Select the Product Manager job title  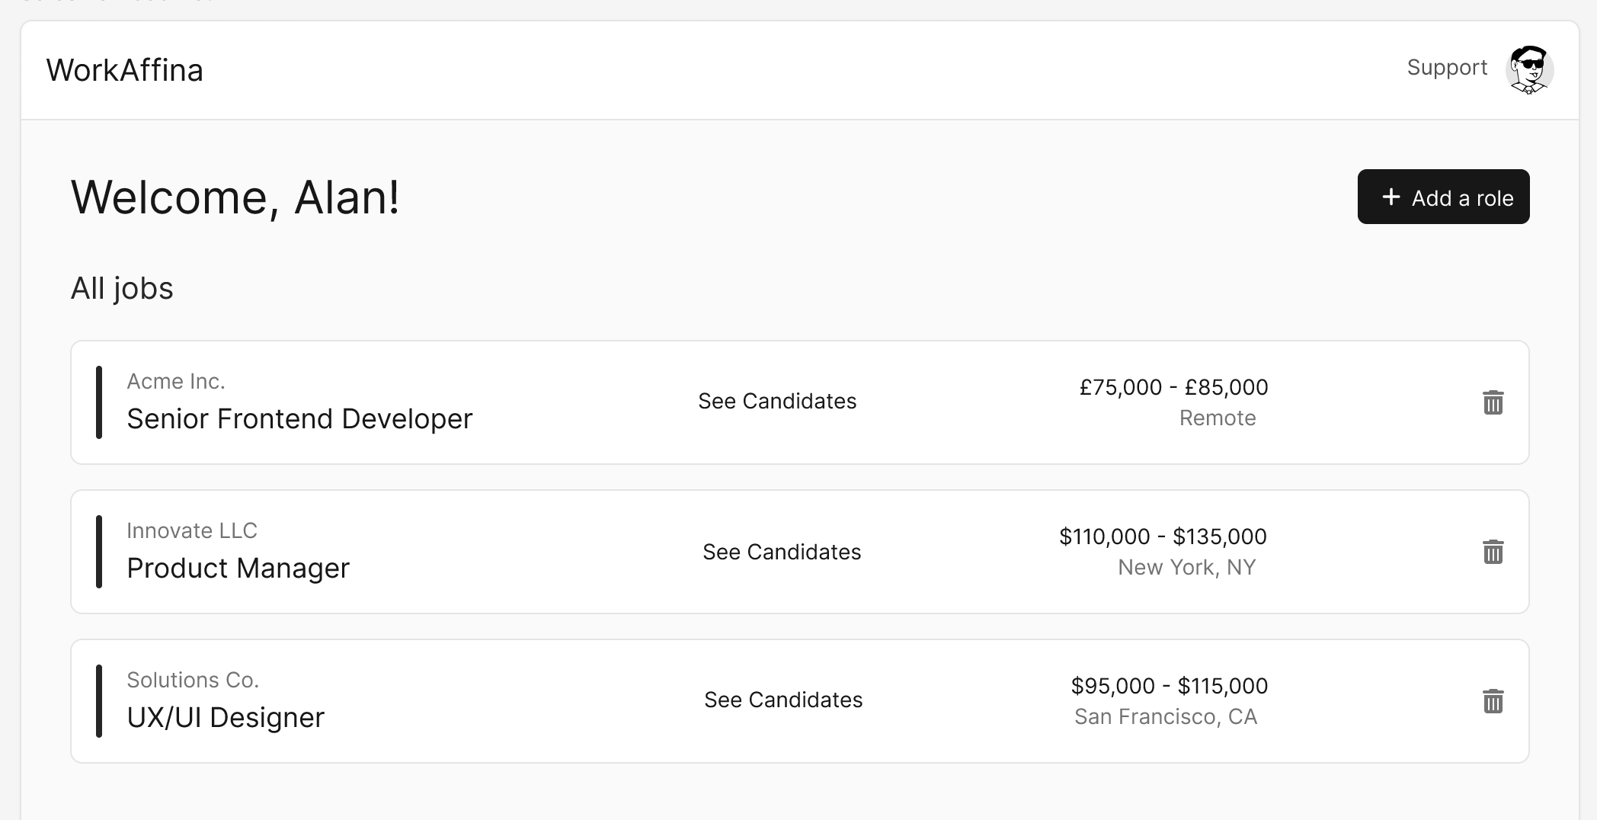tap(238, 569)
